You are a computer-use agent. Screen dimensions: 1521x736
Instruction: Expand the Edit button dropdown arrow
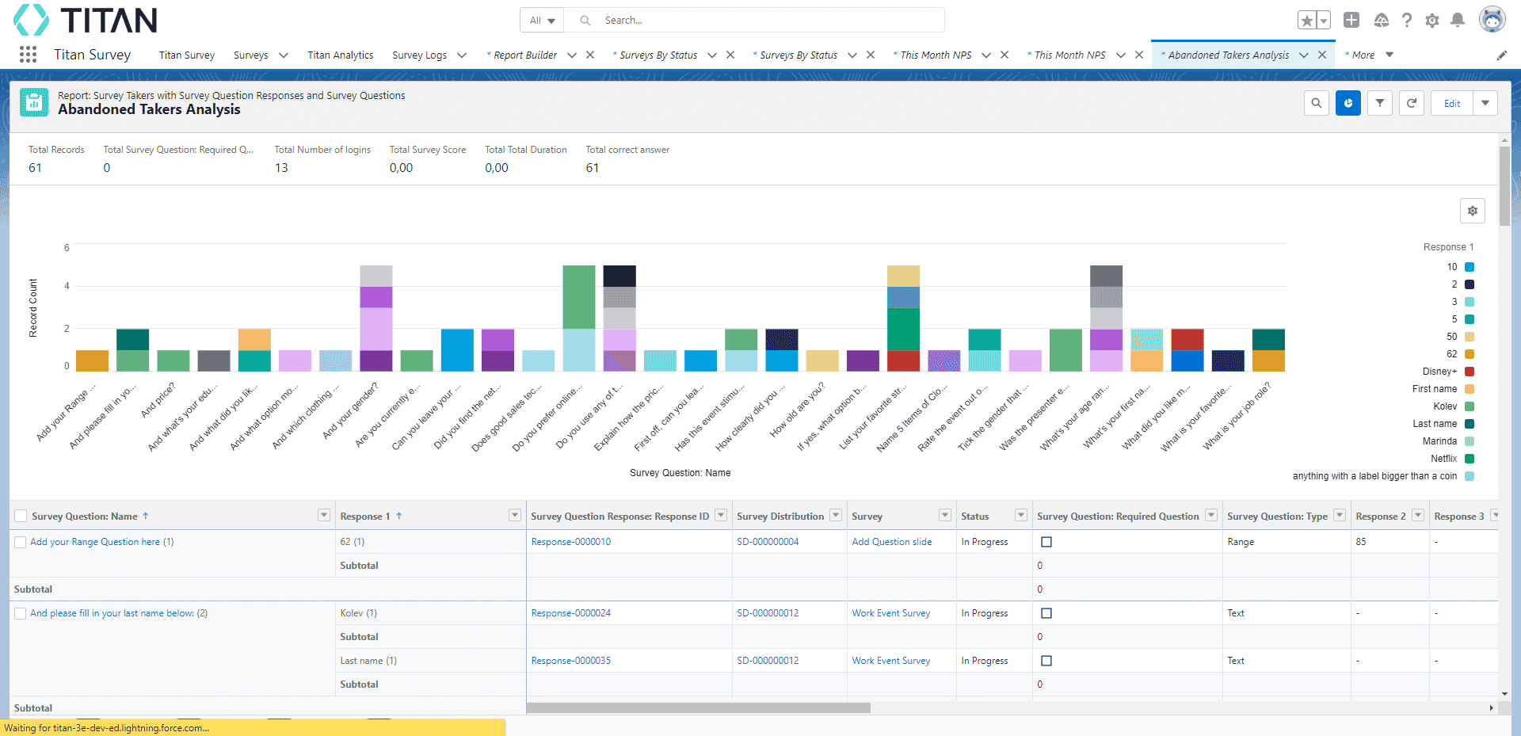(1485, 103)
